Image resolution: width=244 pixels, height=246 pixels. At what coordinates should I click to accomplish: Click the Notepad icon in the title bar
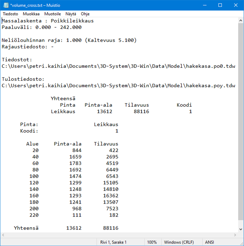pos(5,5)
